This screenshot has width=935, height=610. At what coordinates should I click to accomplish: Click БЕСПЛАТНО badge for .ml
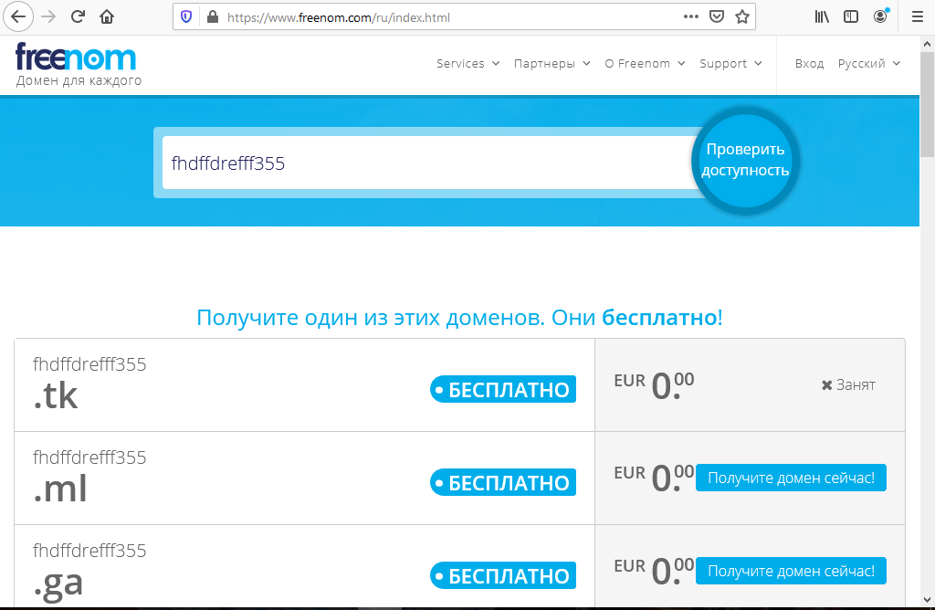[503, 482]
